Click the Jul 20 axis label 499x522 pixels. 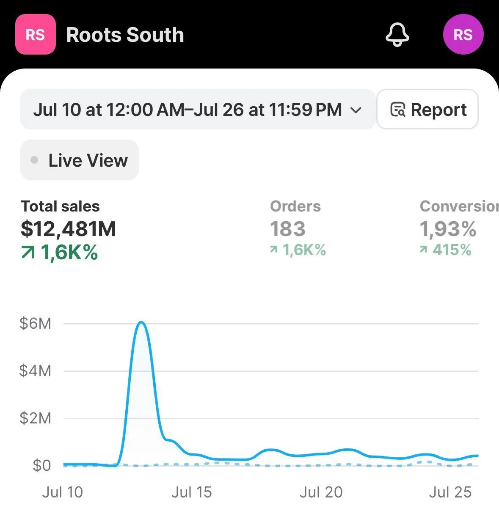pos(321,492)
